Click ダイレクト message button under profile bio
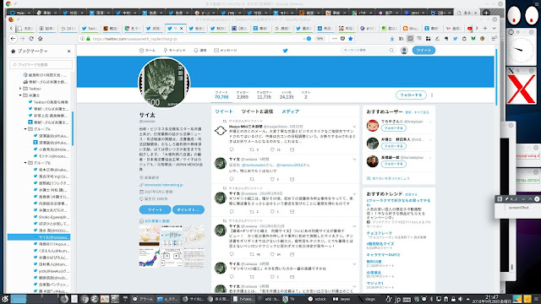The image size is (541, 304). (189, 209)
